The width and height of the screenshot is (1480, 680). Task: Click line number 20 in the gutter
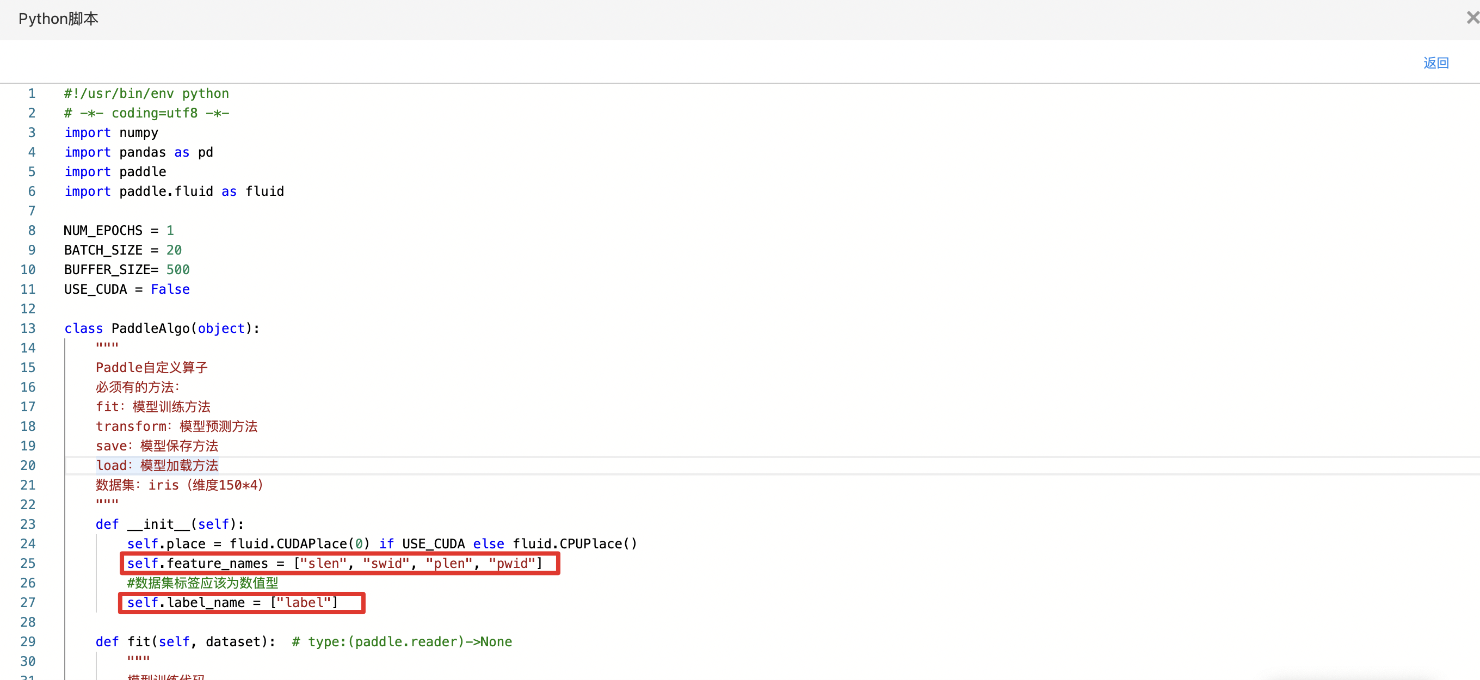click(28, 465)
